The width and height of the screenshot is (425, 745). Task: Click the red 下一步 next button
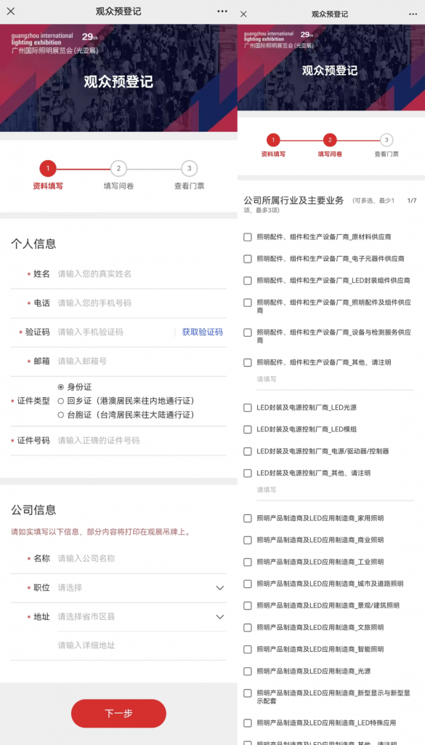[x=118, y=714]
